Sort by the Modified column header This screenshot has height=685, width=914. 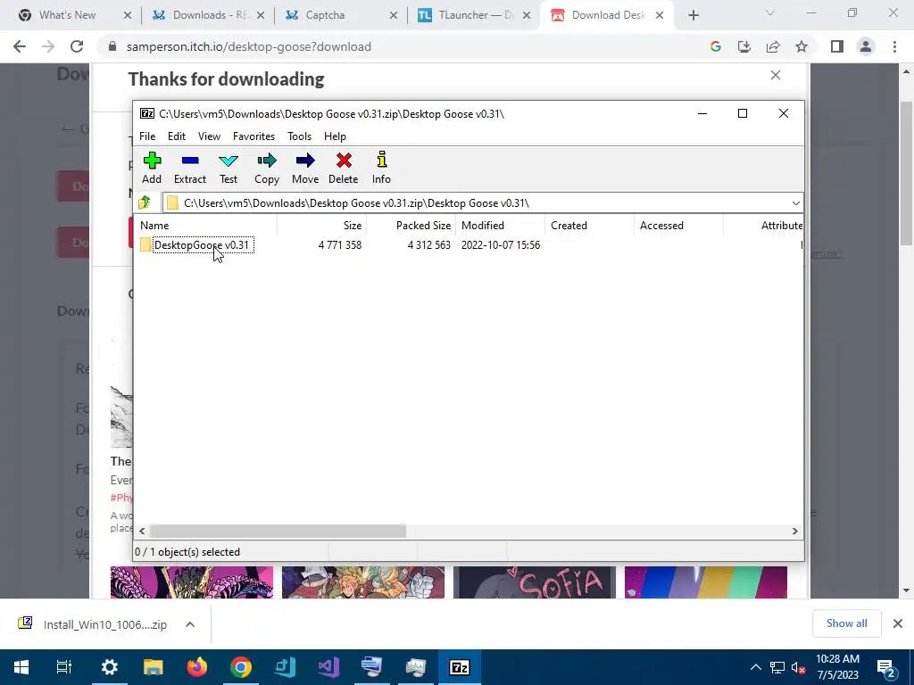500,226
